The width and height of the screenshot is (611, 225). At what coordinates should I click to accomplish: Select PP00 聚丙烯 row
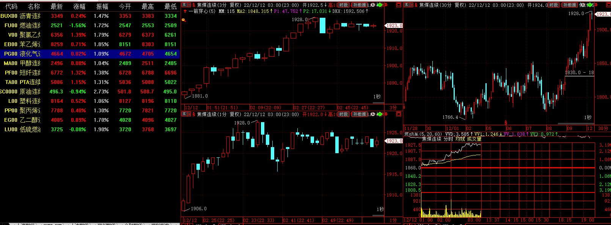90,110
